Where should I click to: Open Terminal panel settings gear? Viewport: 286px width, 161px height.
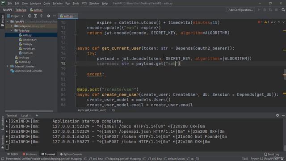[277, 115]
